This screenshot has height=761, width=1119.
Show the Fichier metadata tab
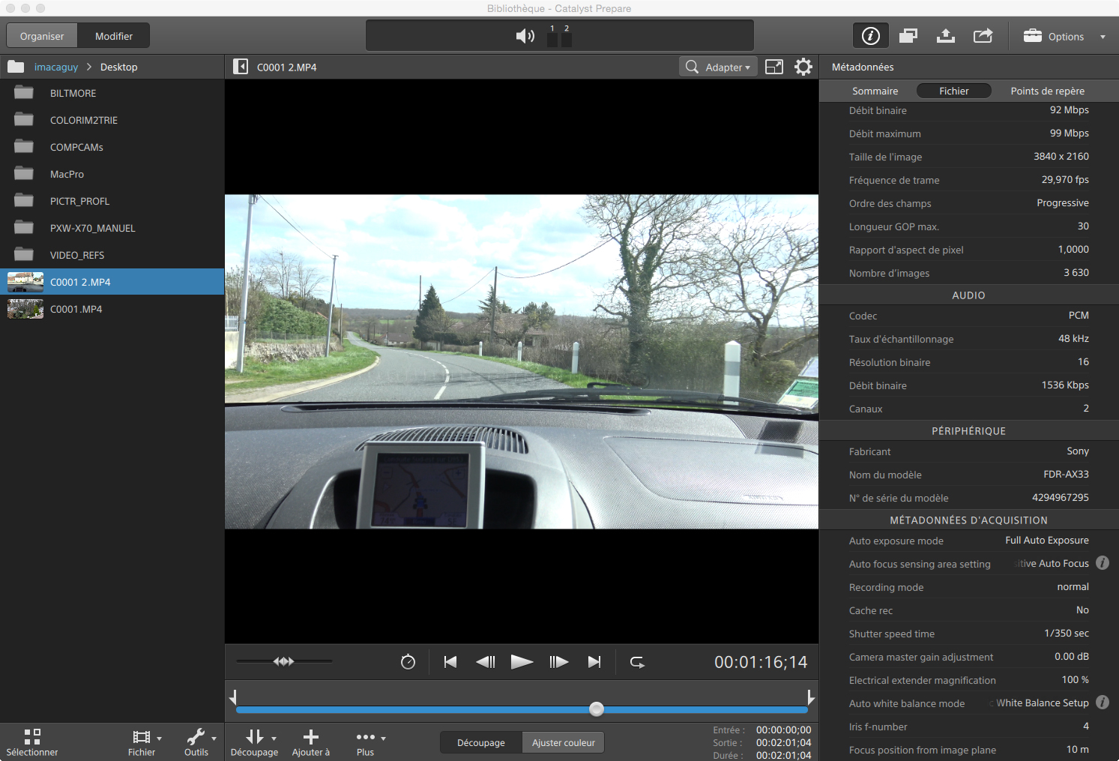954,91
